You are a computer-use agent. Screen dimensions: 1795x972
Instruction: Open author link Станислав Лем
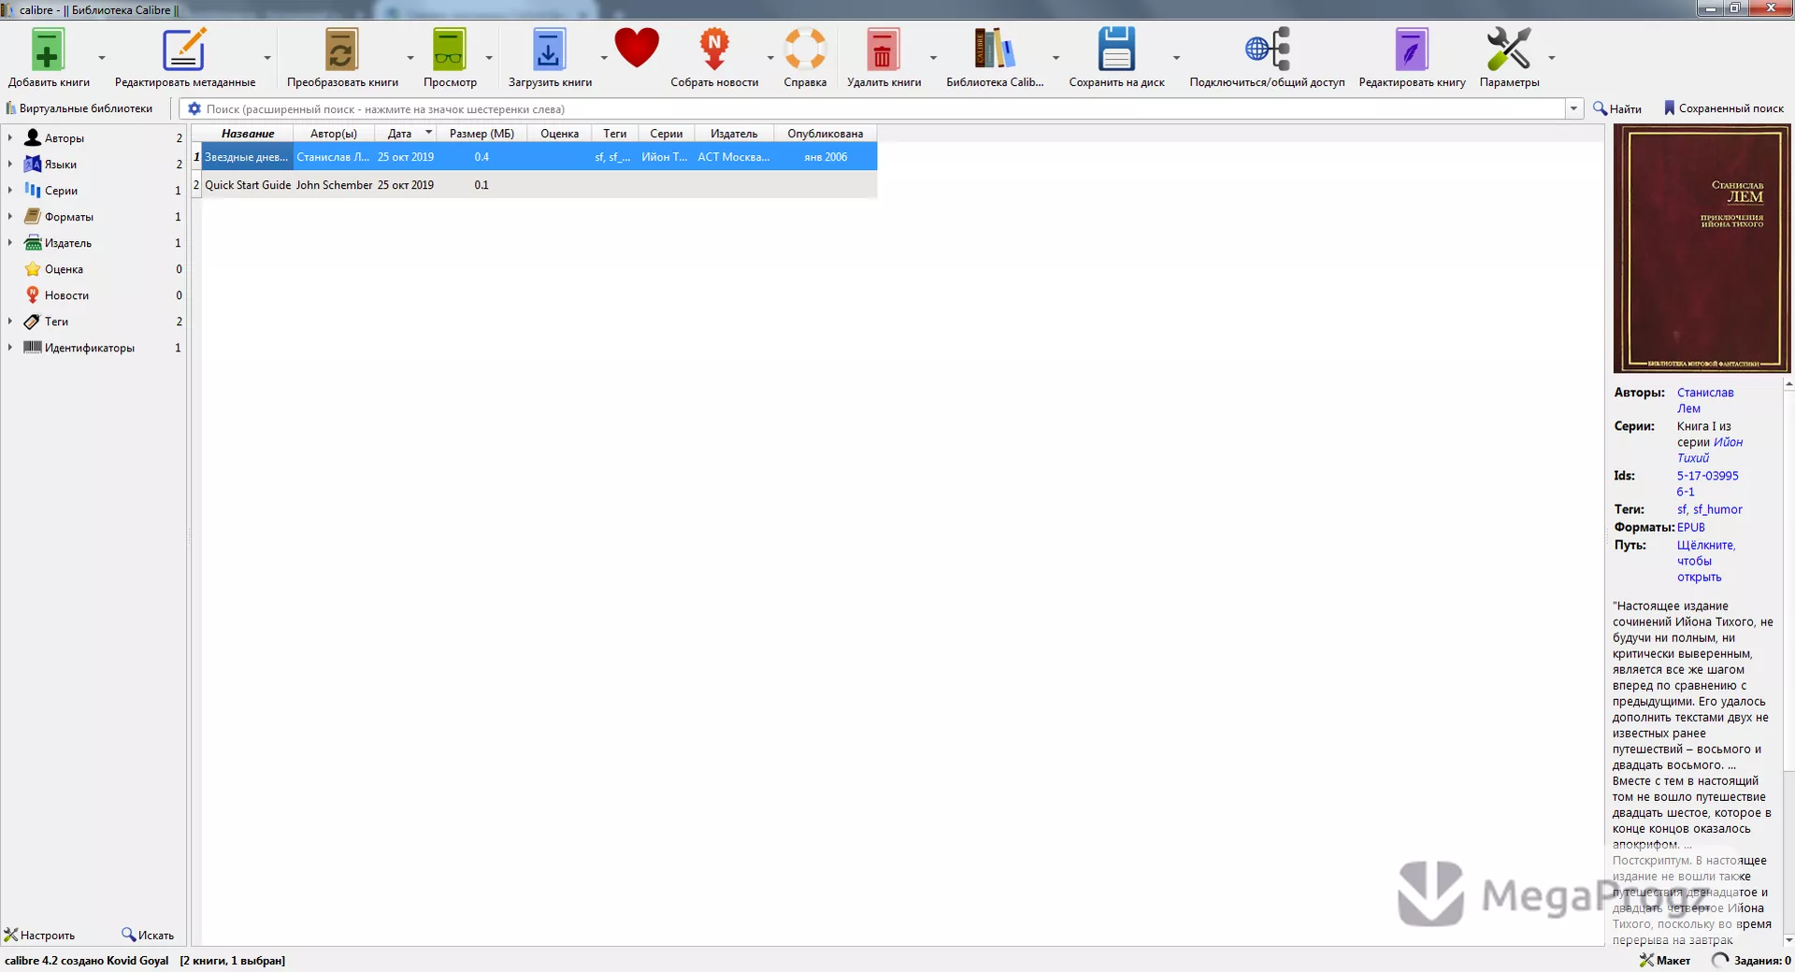1704,400
